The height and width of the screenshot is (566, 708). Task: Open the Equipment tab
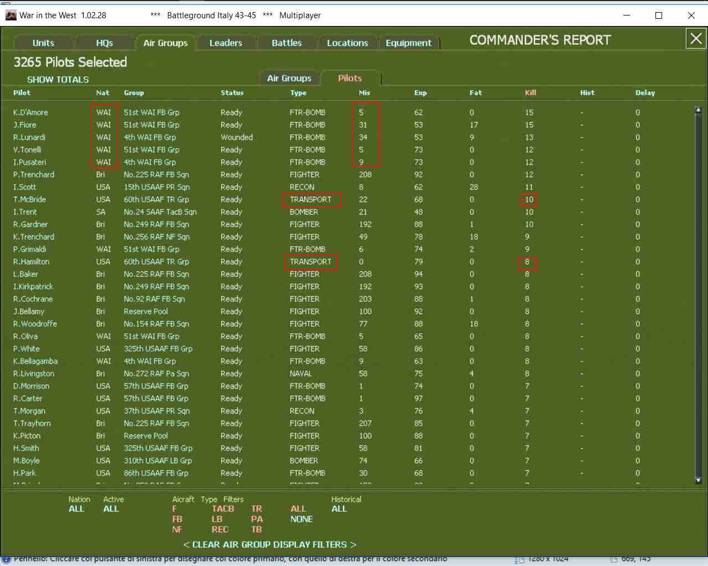pyautogui.click(x=408, y=43)
